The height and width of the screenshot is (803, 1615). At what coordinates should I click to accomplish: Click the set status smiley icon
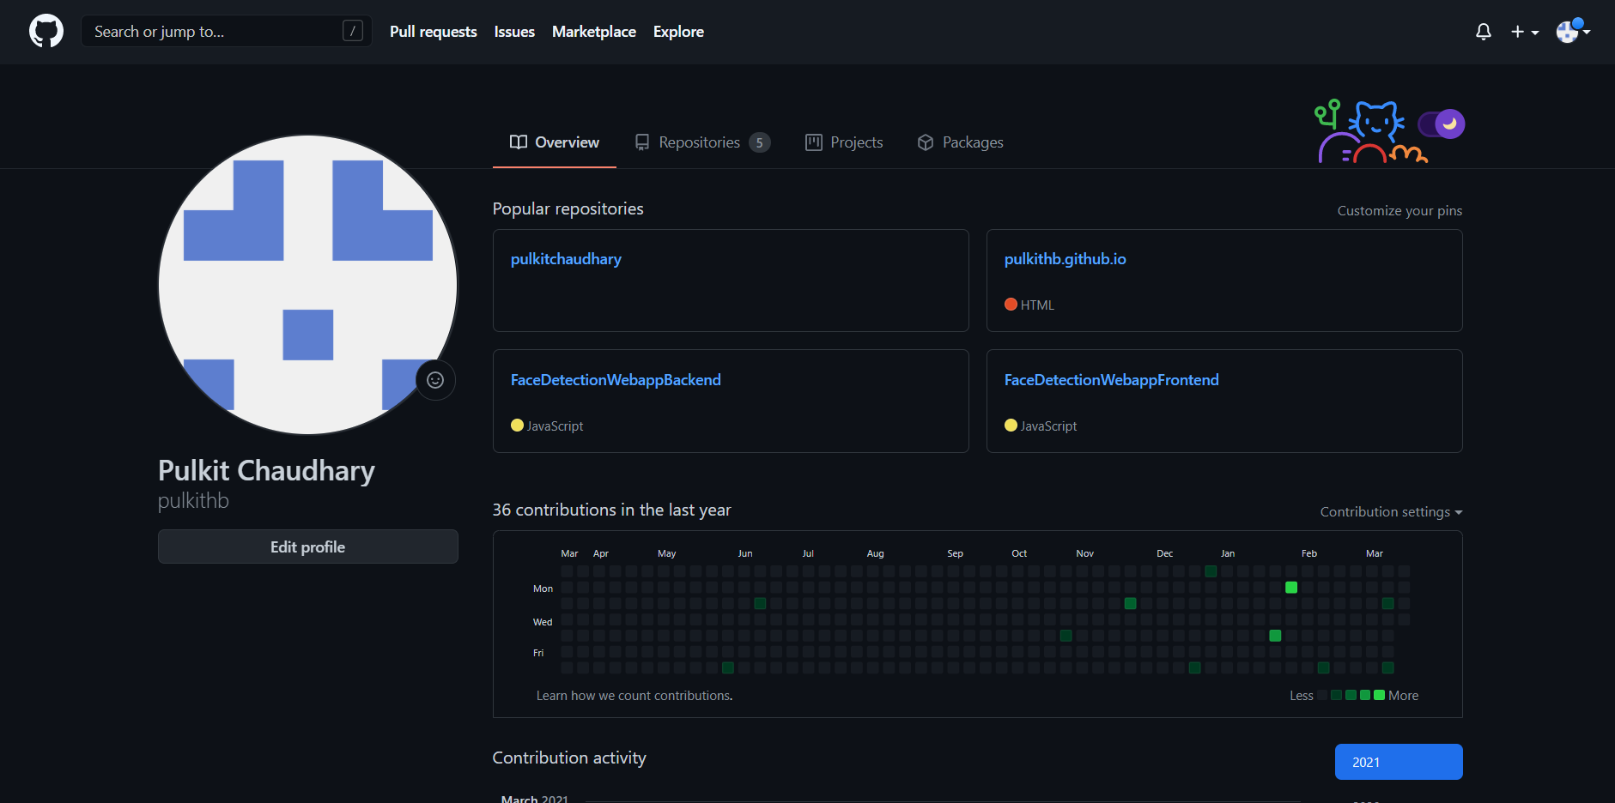click(x=435, y=380)
